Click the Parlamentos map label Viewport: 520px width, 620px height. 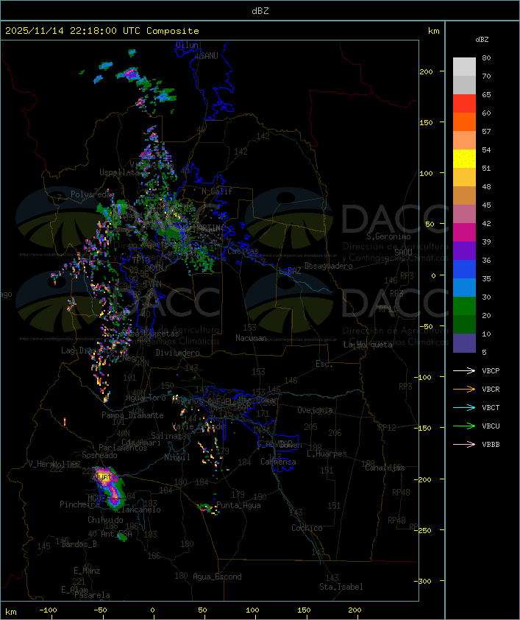(x=123, y=448)
